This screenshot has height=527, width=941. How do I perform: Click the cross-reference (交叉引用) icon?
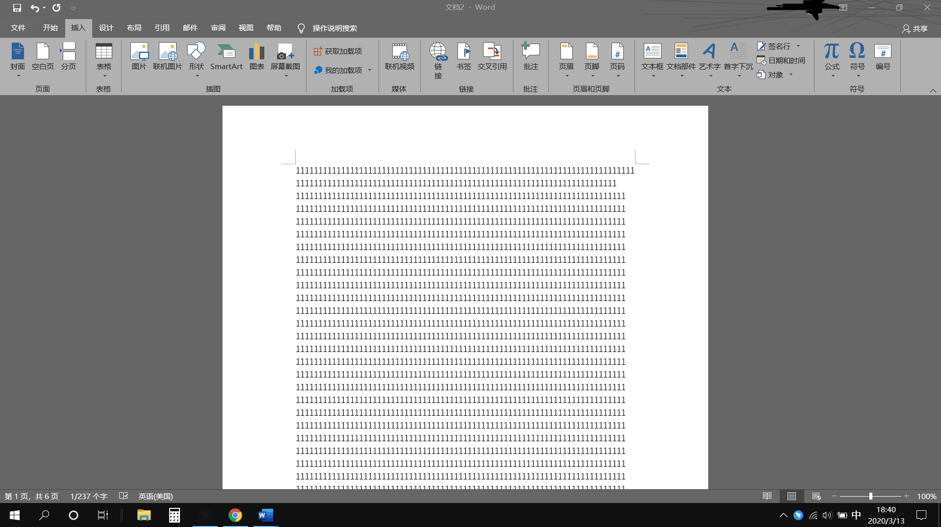(492, 57)
